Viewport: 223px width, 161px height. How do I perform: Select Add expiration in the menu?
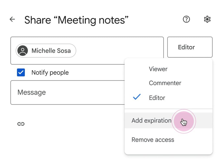(x=151, y=121)
